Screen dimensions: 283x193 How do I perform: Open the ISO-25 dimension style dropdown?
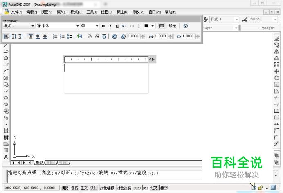(x=275, y=19)
